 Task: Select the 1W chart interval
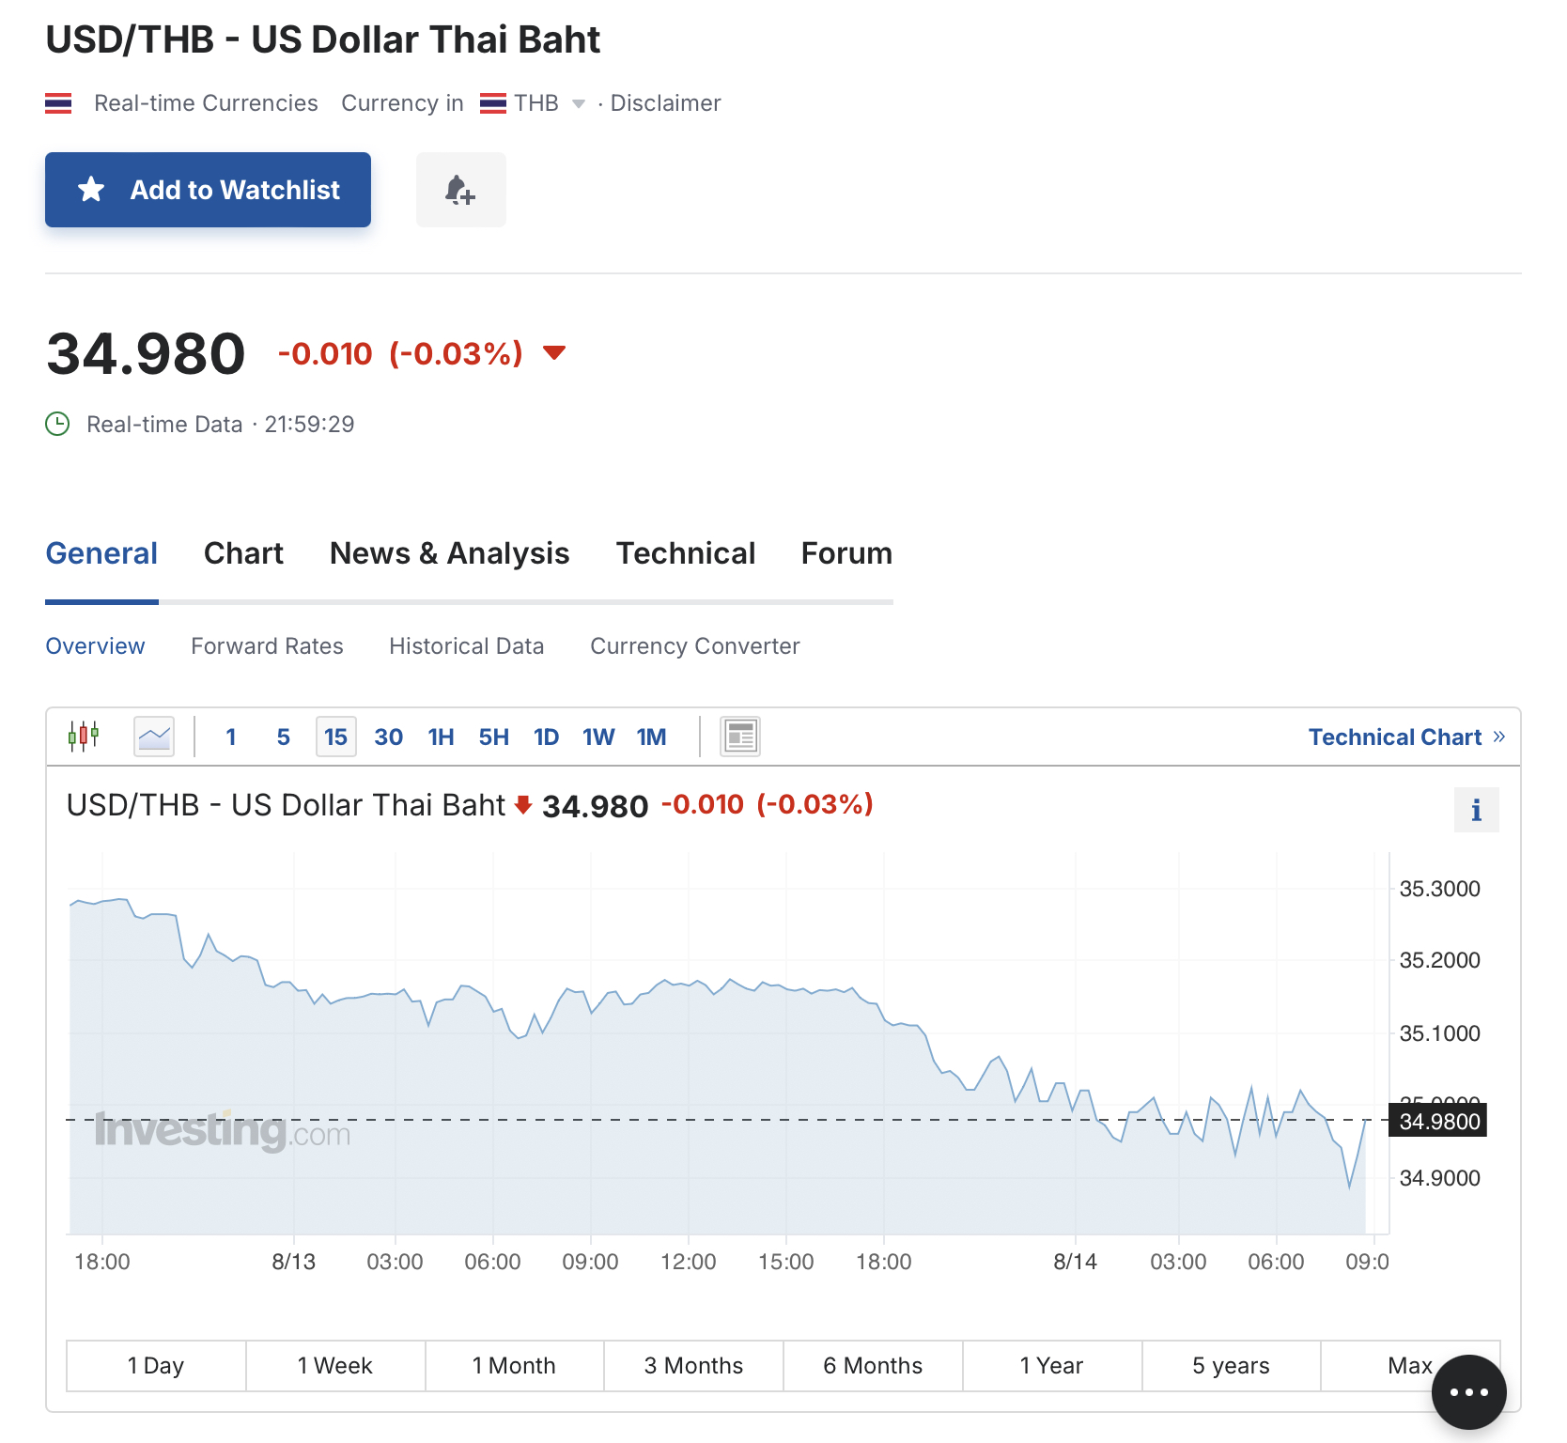coord(598,737)
